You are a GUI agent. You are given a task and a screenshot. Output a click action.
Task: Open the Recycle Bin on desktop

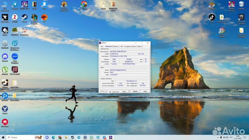(241, 4)
